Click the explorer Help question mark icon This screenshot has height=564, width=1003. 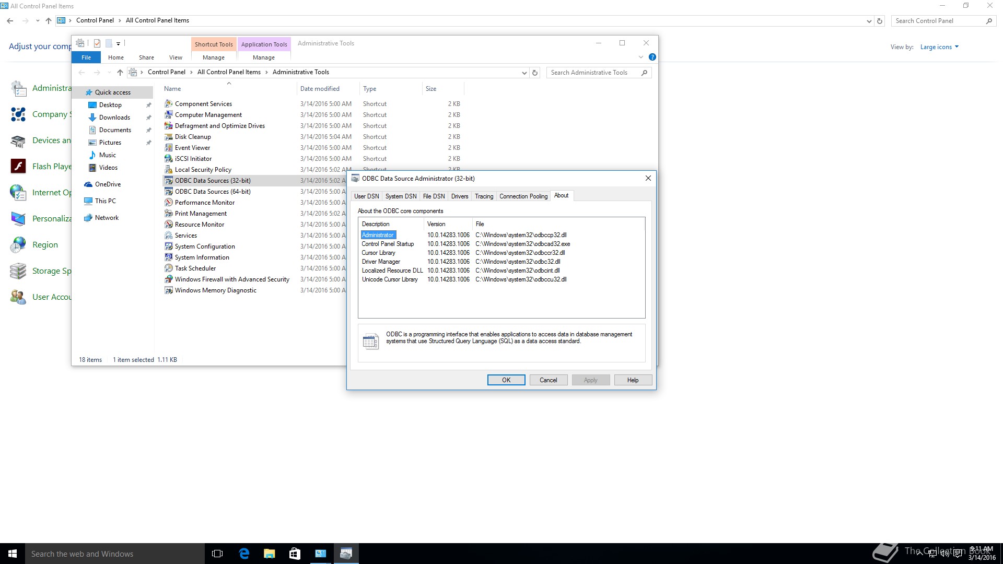click(x=652, y=57)
